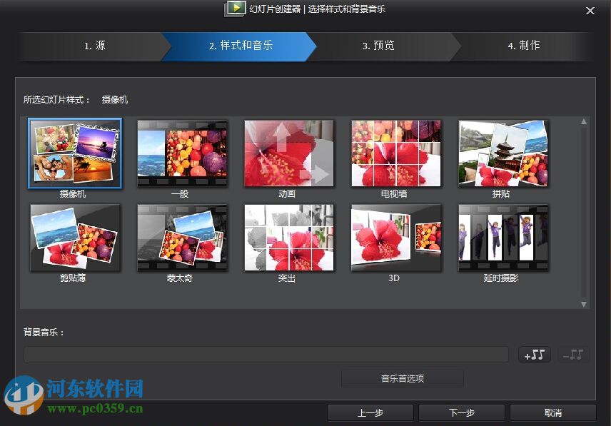
Task: Select the 突出 highlight slideshow style
Action: [289, 237]
